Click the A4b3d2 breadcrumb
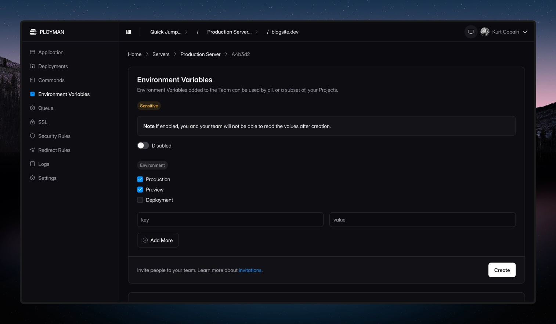Screen dimensions: 556x324 (x=241, y=54)
